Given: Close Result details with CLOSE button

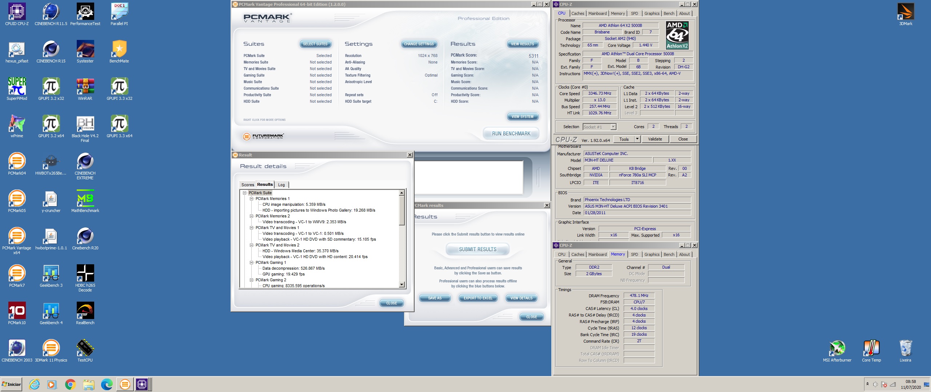Looking at the screenshot, I should (392, 303).
